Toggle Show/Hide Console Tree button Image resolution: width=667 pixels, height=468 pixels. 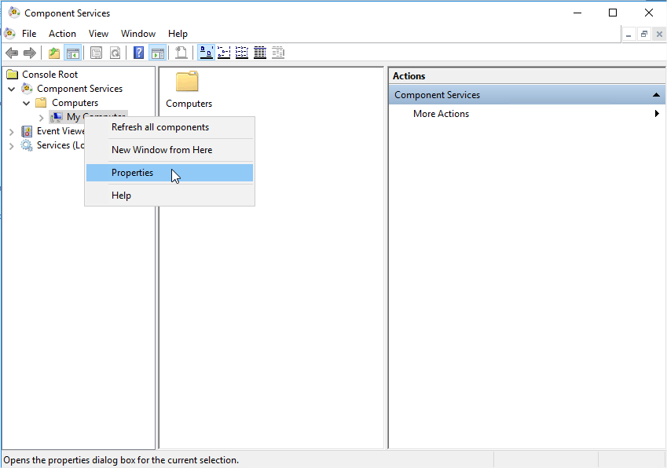click(73, 53)
